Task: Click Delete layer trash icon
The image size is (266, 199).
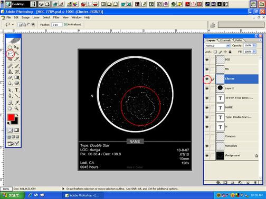Action: coord(255,183)
